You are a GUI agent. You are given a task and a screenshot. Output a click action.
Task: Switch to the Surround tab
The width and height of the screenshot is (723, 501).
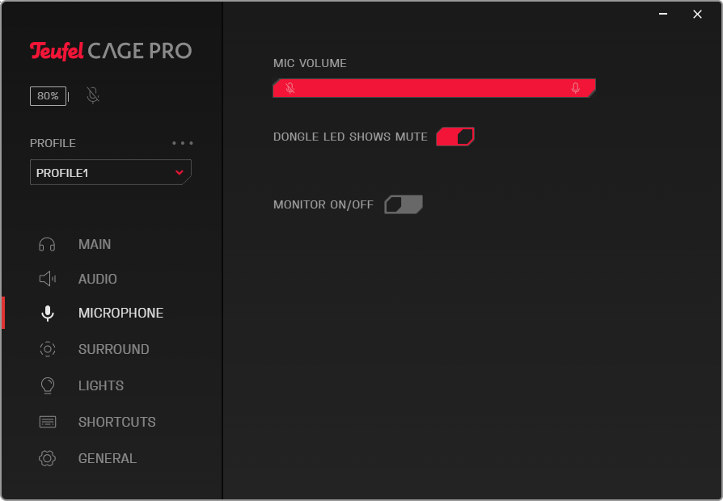(x=113, y=349)
